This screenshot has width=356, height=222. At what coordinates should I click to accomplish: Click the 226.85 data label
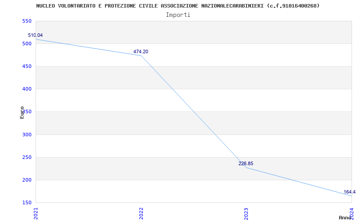pyautogui.click(x=246, y=163)
